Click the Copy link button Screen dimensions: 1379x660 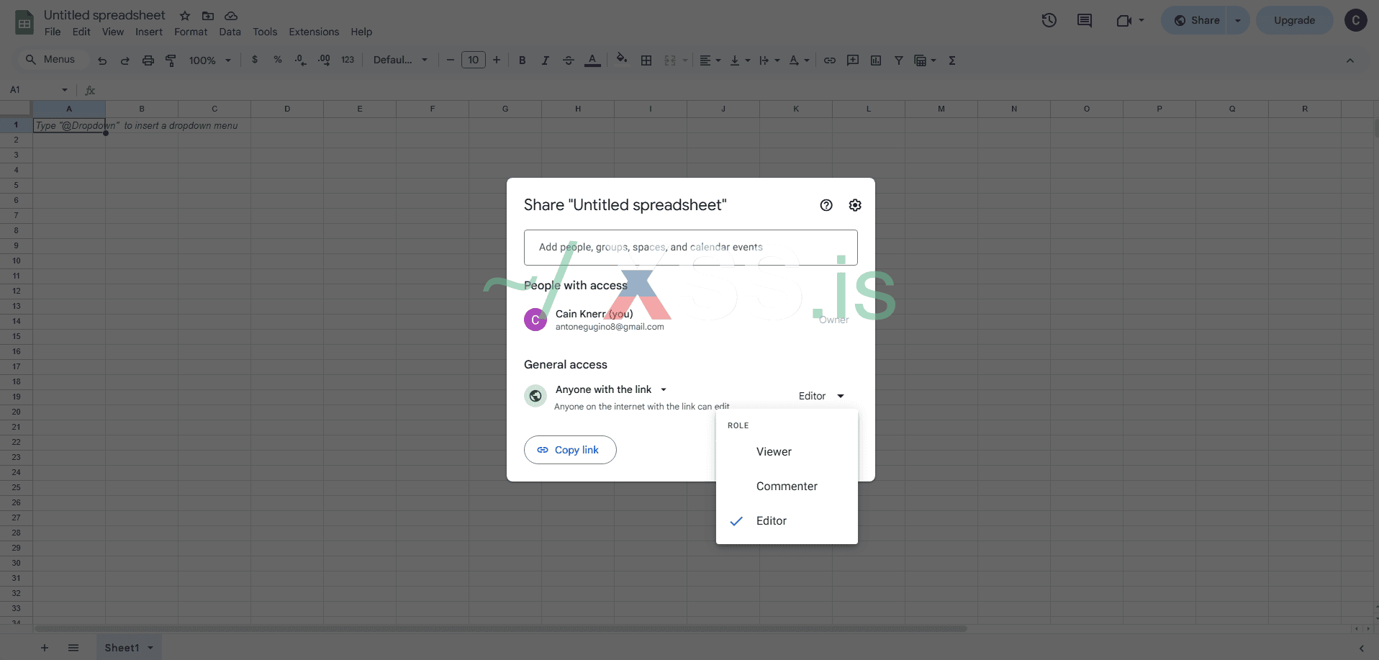click(x=570, y=450)
